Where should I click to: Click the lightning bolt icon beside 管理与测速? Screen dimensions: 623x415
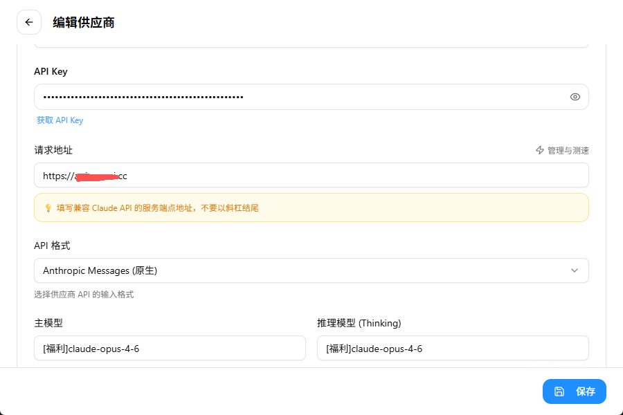(x=538, y=149)
